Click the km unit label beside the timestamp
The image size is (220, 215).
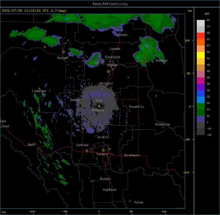190,11
